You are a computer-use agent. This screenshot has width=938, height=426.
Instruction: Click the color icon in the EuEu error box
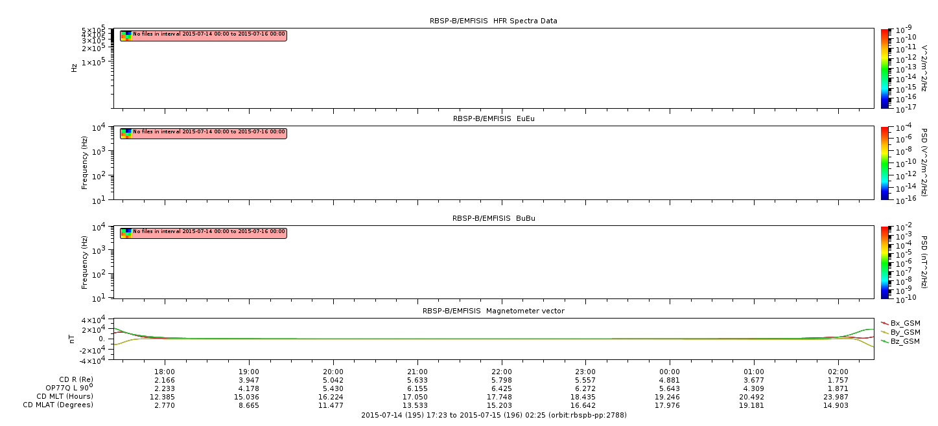tap(126, 133)
